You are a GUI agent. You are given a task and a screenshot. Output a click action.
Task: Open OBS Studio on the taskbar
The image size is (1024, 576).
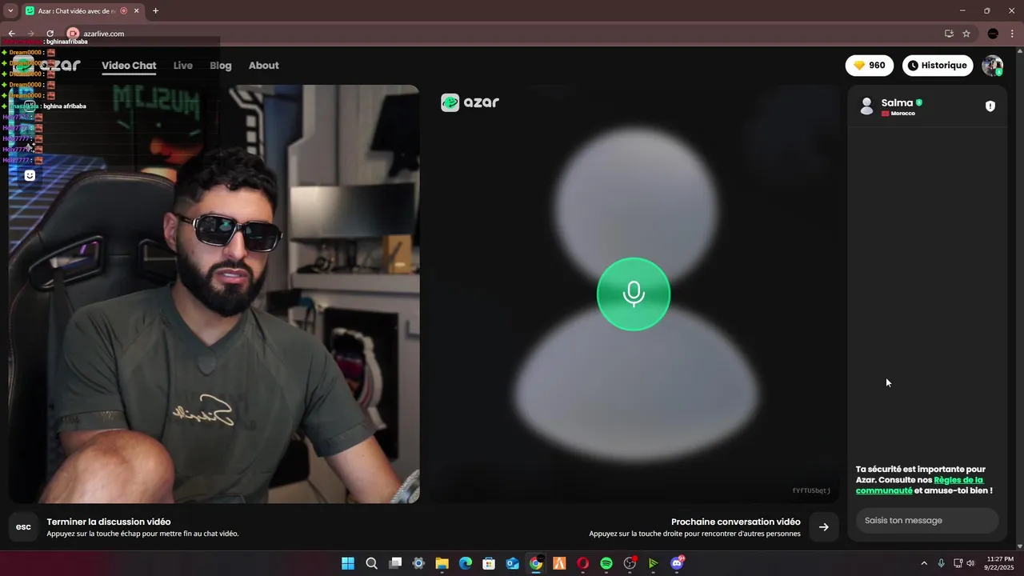click(630, 563)
